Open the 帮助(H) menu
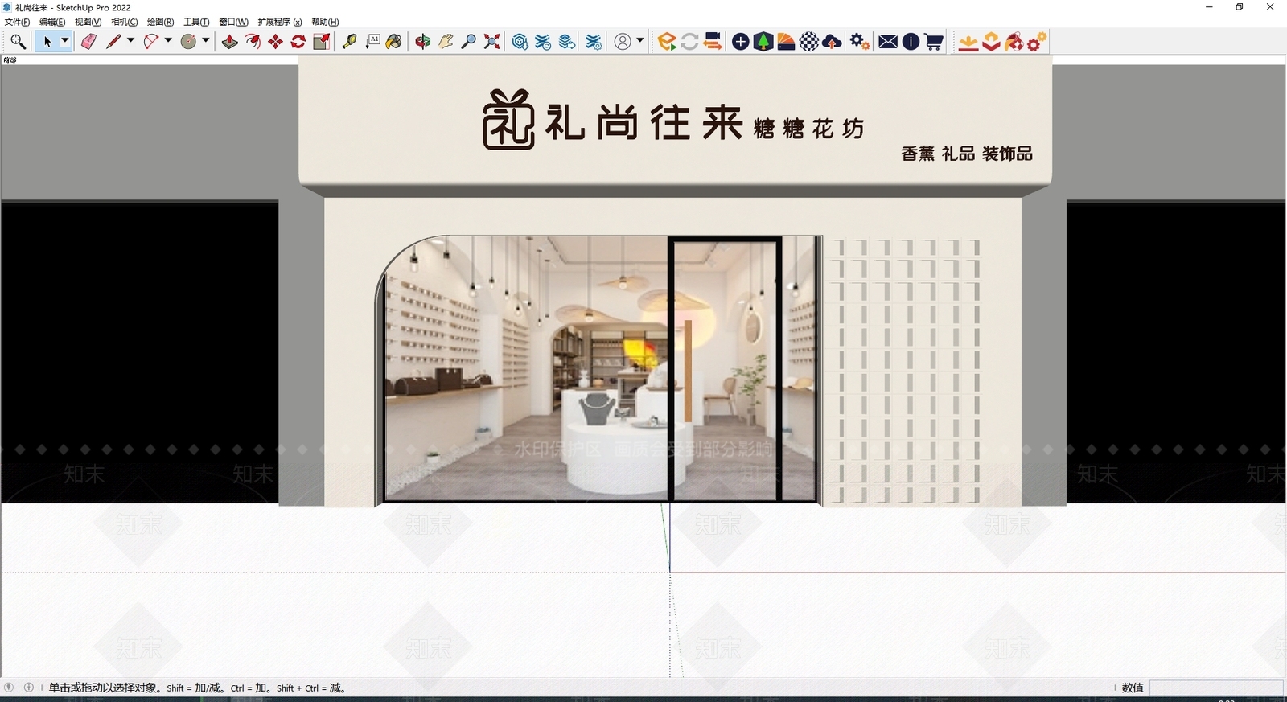The height and width of the screenshot is (702, 1287). point(325,22)
